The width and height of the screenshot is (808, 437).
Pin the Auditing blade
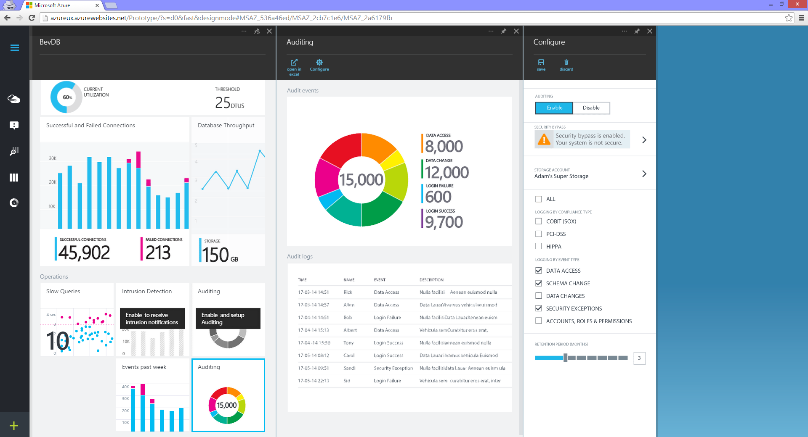[x=504, y=31]
